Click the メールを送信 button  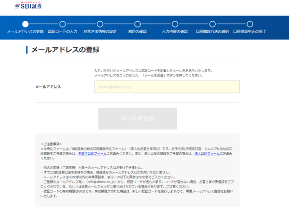point(137,119)
